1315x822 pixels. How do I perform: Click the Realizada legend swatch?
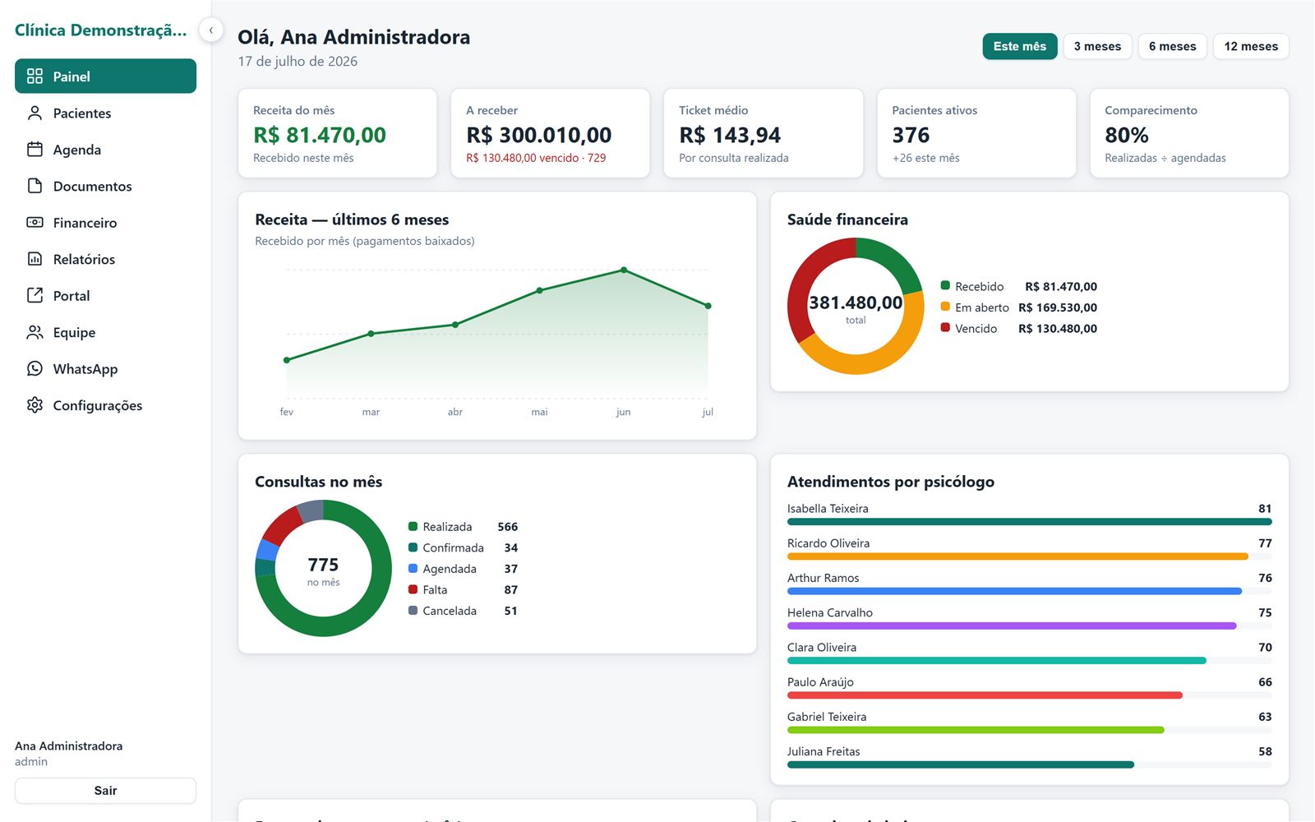point(413,526)
